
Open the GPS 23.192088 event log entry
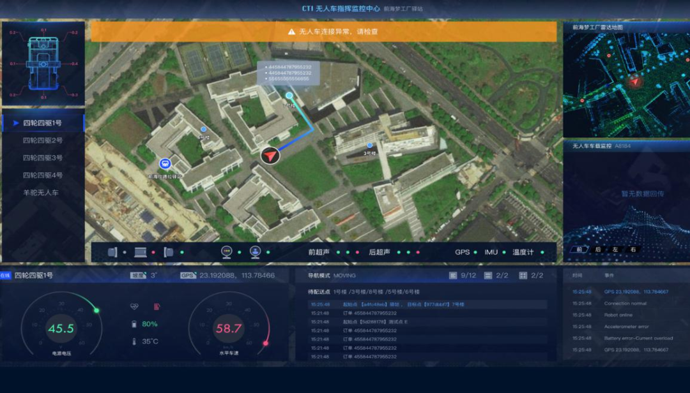(x=636, y=292)
